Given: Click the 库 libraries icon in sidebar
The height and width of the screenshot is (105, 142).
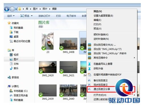Looking at the screenshot, I should pos(9,50).
